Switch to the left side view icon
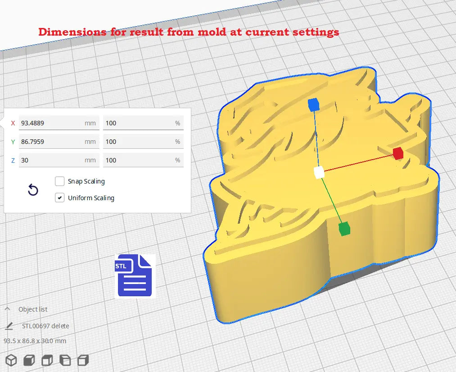 coord(65,360)
